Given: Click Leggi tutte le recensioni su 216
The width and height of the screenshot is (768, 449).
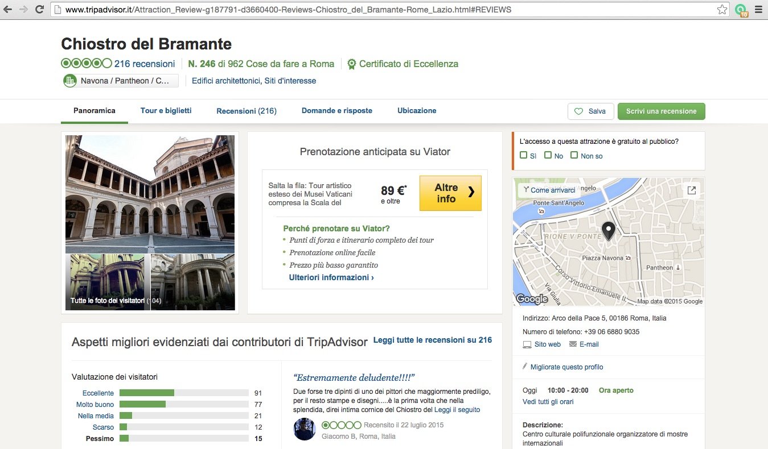Looking at the screenshot, I should point(433,340).
